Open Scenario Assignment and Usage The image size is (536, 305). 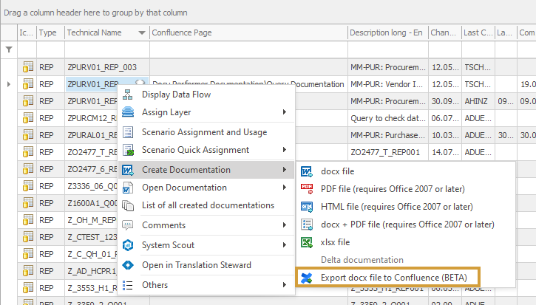[x=204, y=132]
